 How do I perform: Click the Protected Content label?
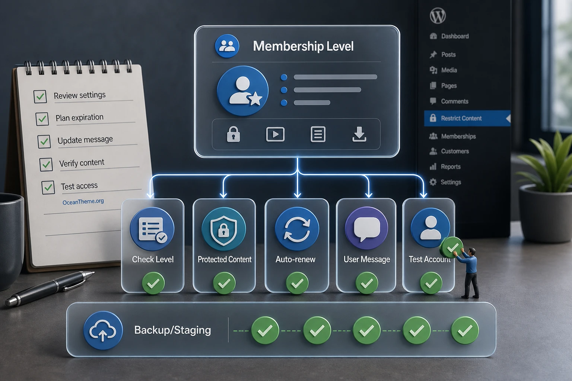225,259
